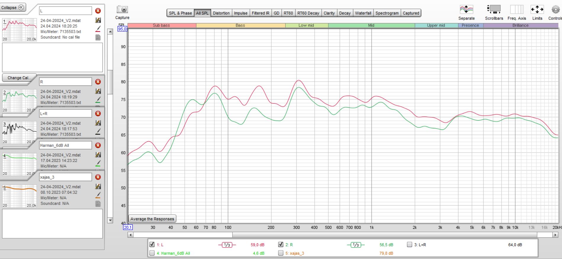Switch to the Distortion tab
The height and width of the screenshot is (259, 562).
point(221,13)
